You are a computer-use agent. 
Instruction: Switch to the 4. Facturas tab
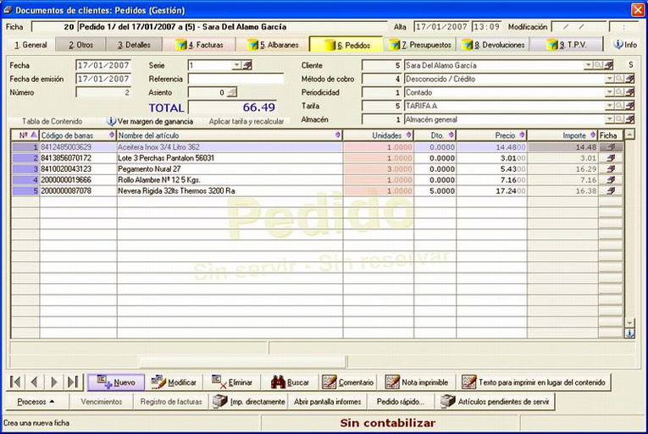(200, 45)
